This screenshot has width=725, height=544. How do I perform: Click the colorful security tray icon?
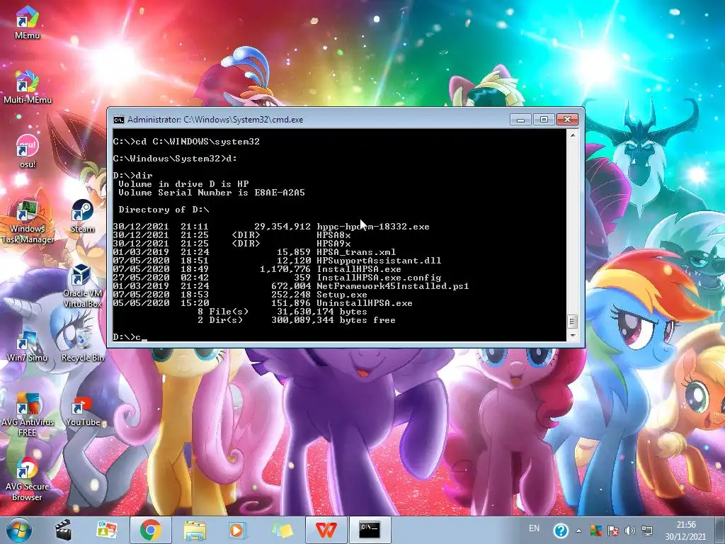[x=595, y=531]
